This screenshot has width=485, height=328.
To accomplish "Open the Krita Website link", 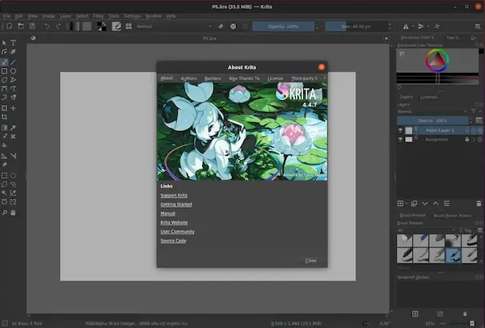I will tap(174, 223).
